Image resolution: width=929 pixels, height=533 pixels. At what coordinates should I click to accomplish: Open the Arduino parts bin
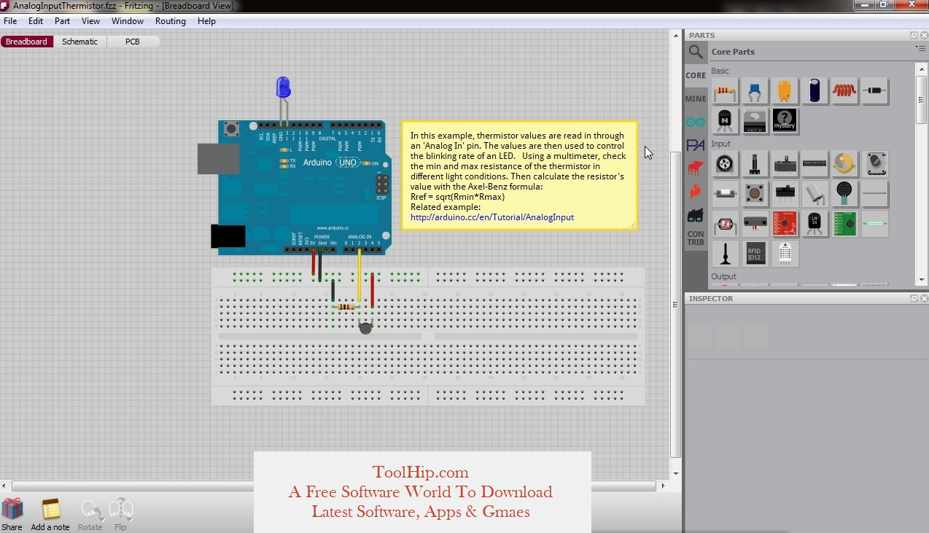(696, 122)
